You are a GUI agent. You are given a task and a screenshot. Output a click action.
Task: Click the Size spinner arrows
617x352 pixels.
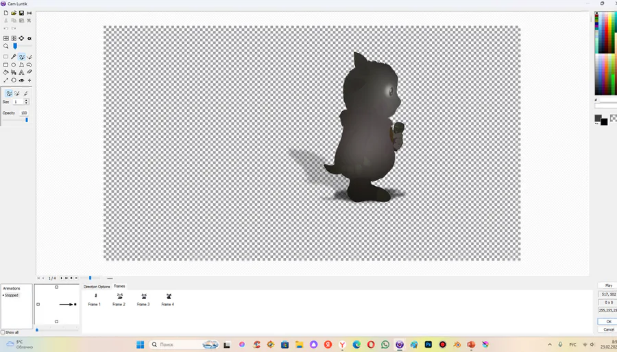point(26,102)
